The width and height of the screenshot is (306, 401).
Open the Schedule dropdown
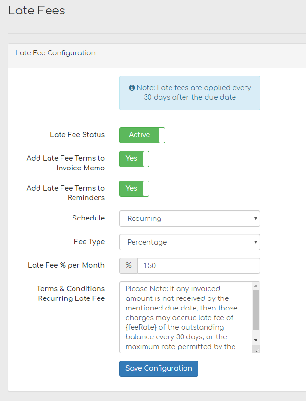[189, 219]
